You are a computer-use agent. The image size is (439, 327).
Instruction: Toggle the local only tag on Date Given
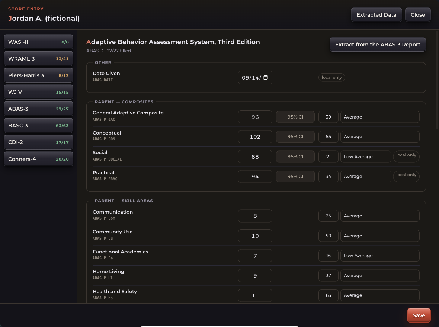pyautogui.click(x=331, y=78)
